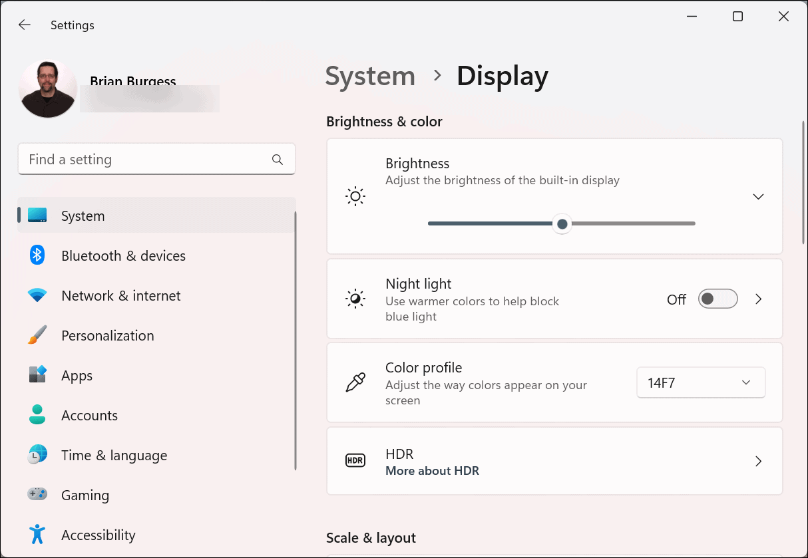Expand the Brightness options chevron
This screenshot has height=558, width=808.
758,196
